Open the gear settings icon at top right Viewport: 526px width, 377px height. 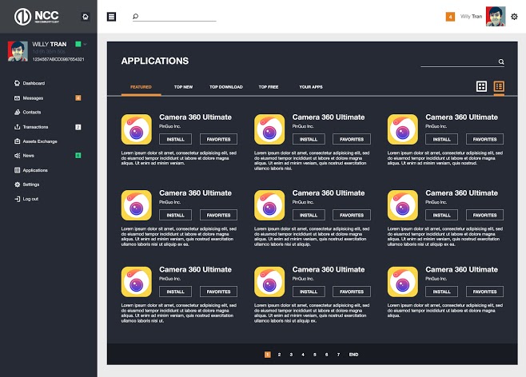(514, 16)
